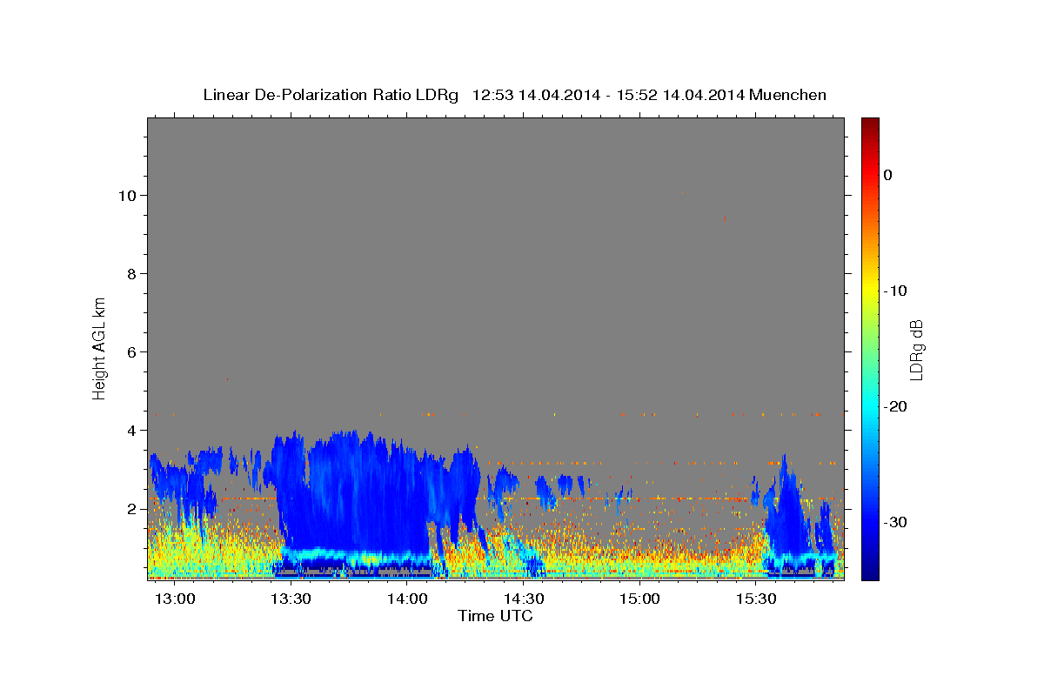
Task: Click the colorbar value '-20'
Action: (x=896, y=406)
